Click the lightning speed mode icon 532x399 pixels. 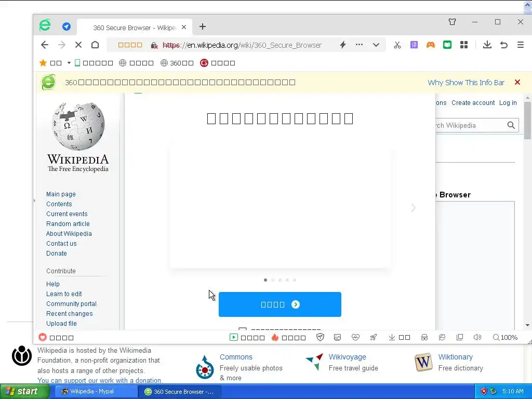(343, 45)
